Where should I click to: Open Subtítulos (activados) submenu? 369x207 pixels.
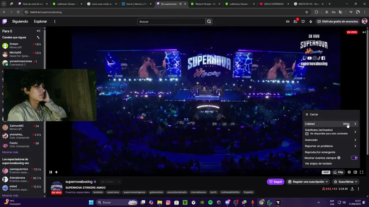click(331, 132)
